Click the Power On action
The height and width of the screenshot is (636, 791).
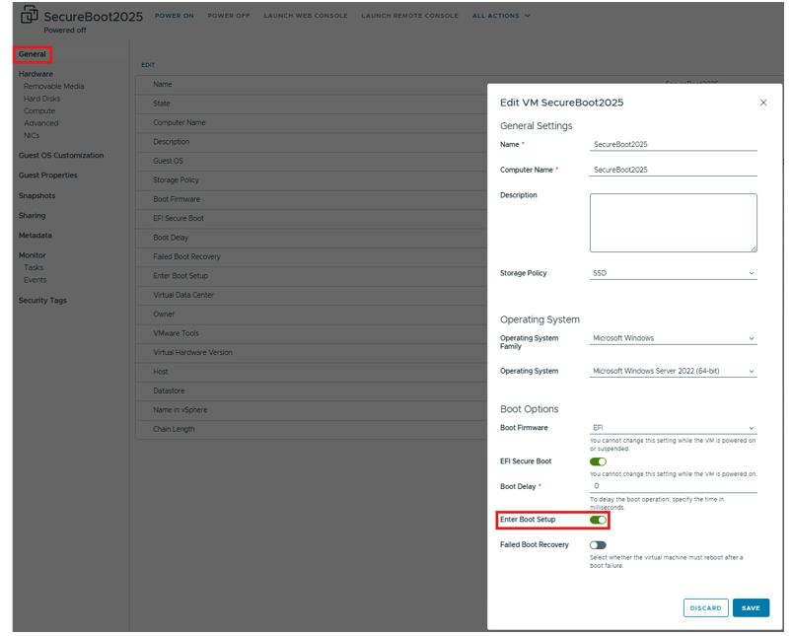[x=174, y=16]
